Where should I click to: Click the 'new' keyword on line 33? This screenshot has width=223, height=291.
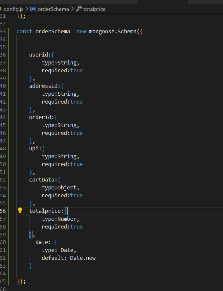click(81, 31)
